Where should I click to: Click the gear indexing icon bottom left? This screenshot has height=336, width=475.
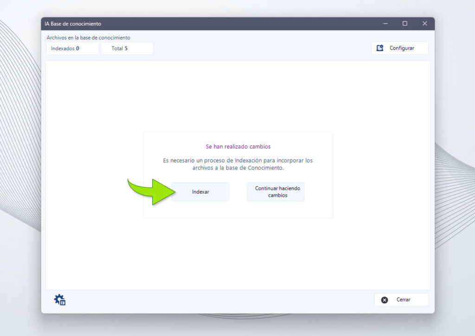[x=59, y=299]
